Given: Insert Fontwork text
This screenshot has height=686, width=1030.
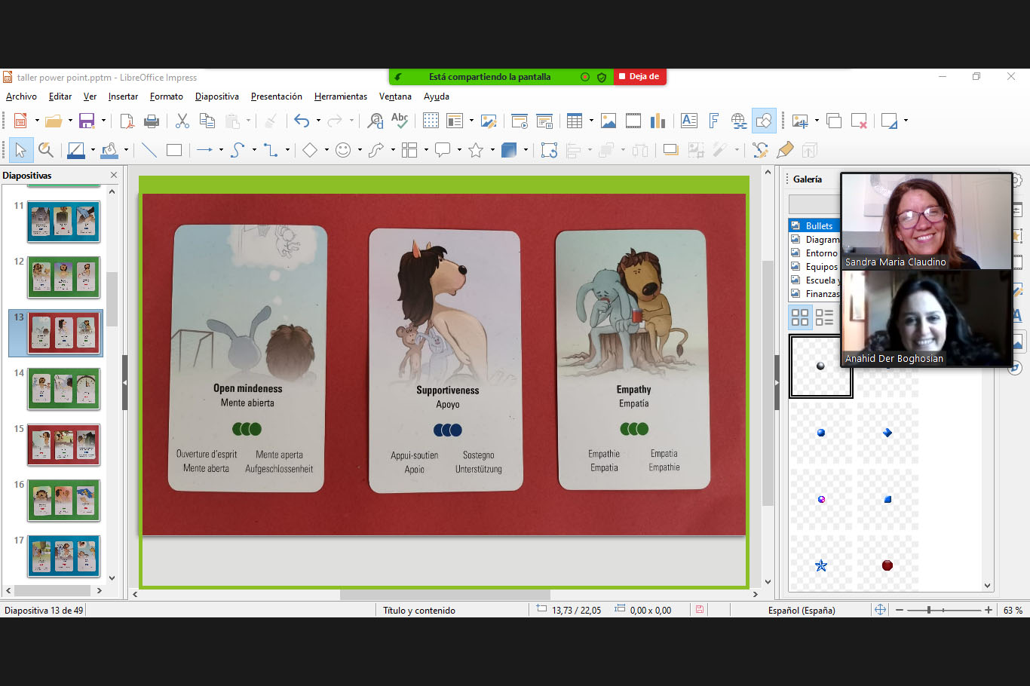Looking at the screenshot, I should point(714,121).
